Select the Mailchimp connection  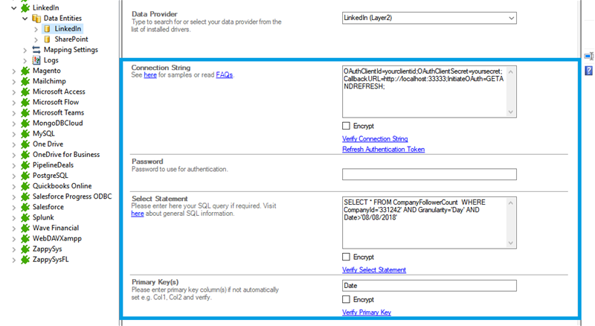[x=49, y=81]
